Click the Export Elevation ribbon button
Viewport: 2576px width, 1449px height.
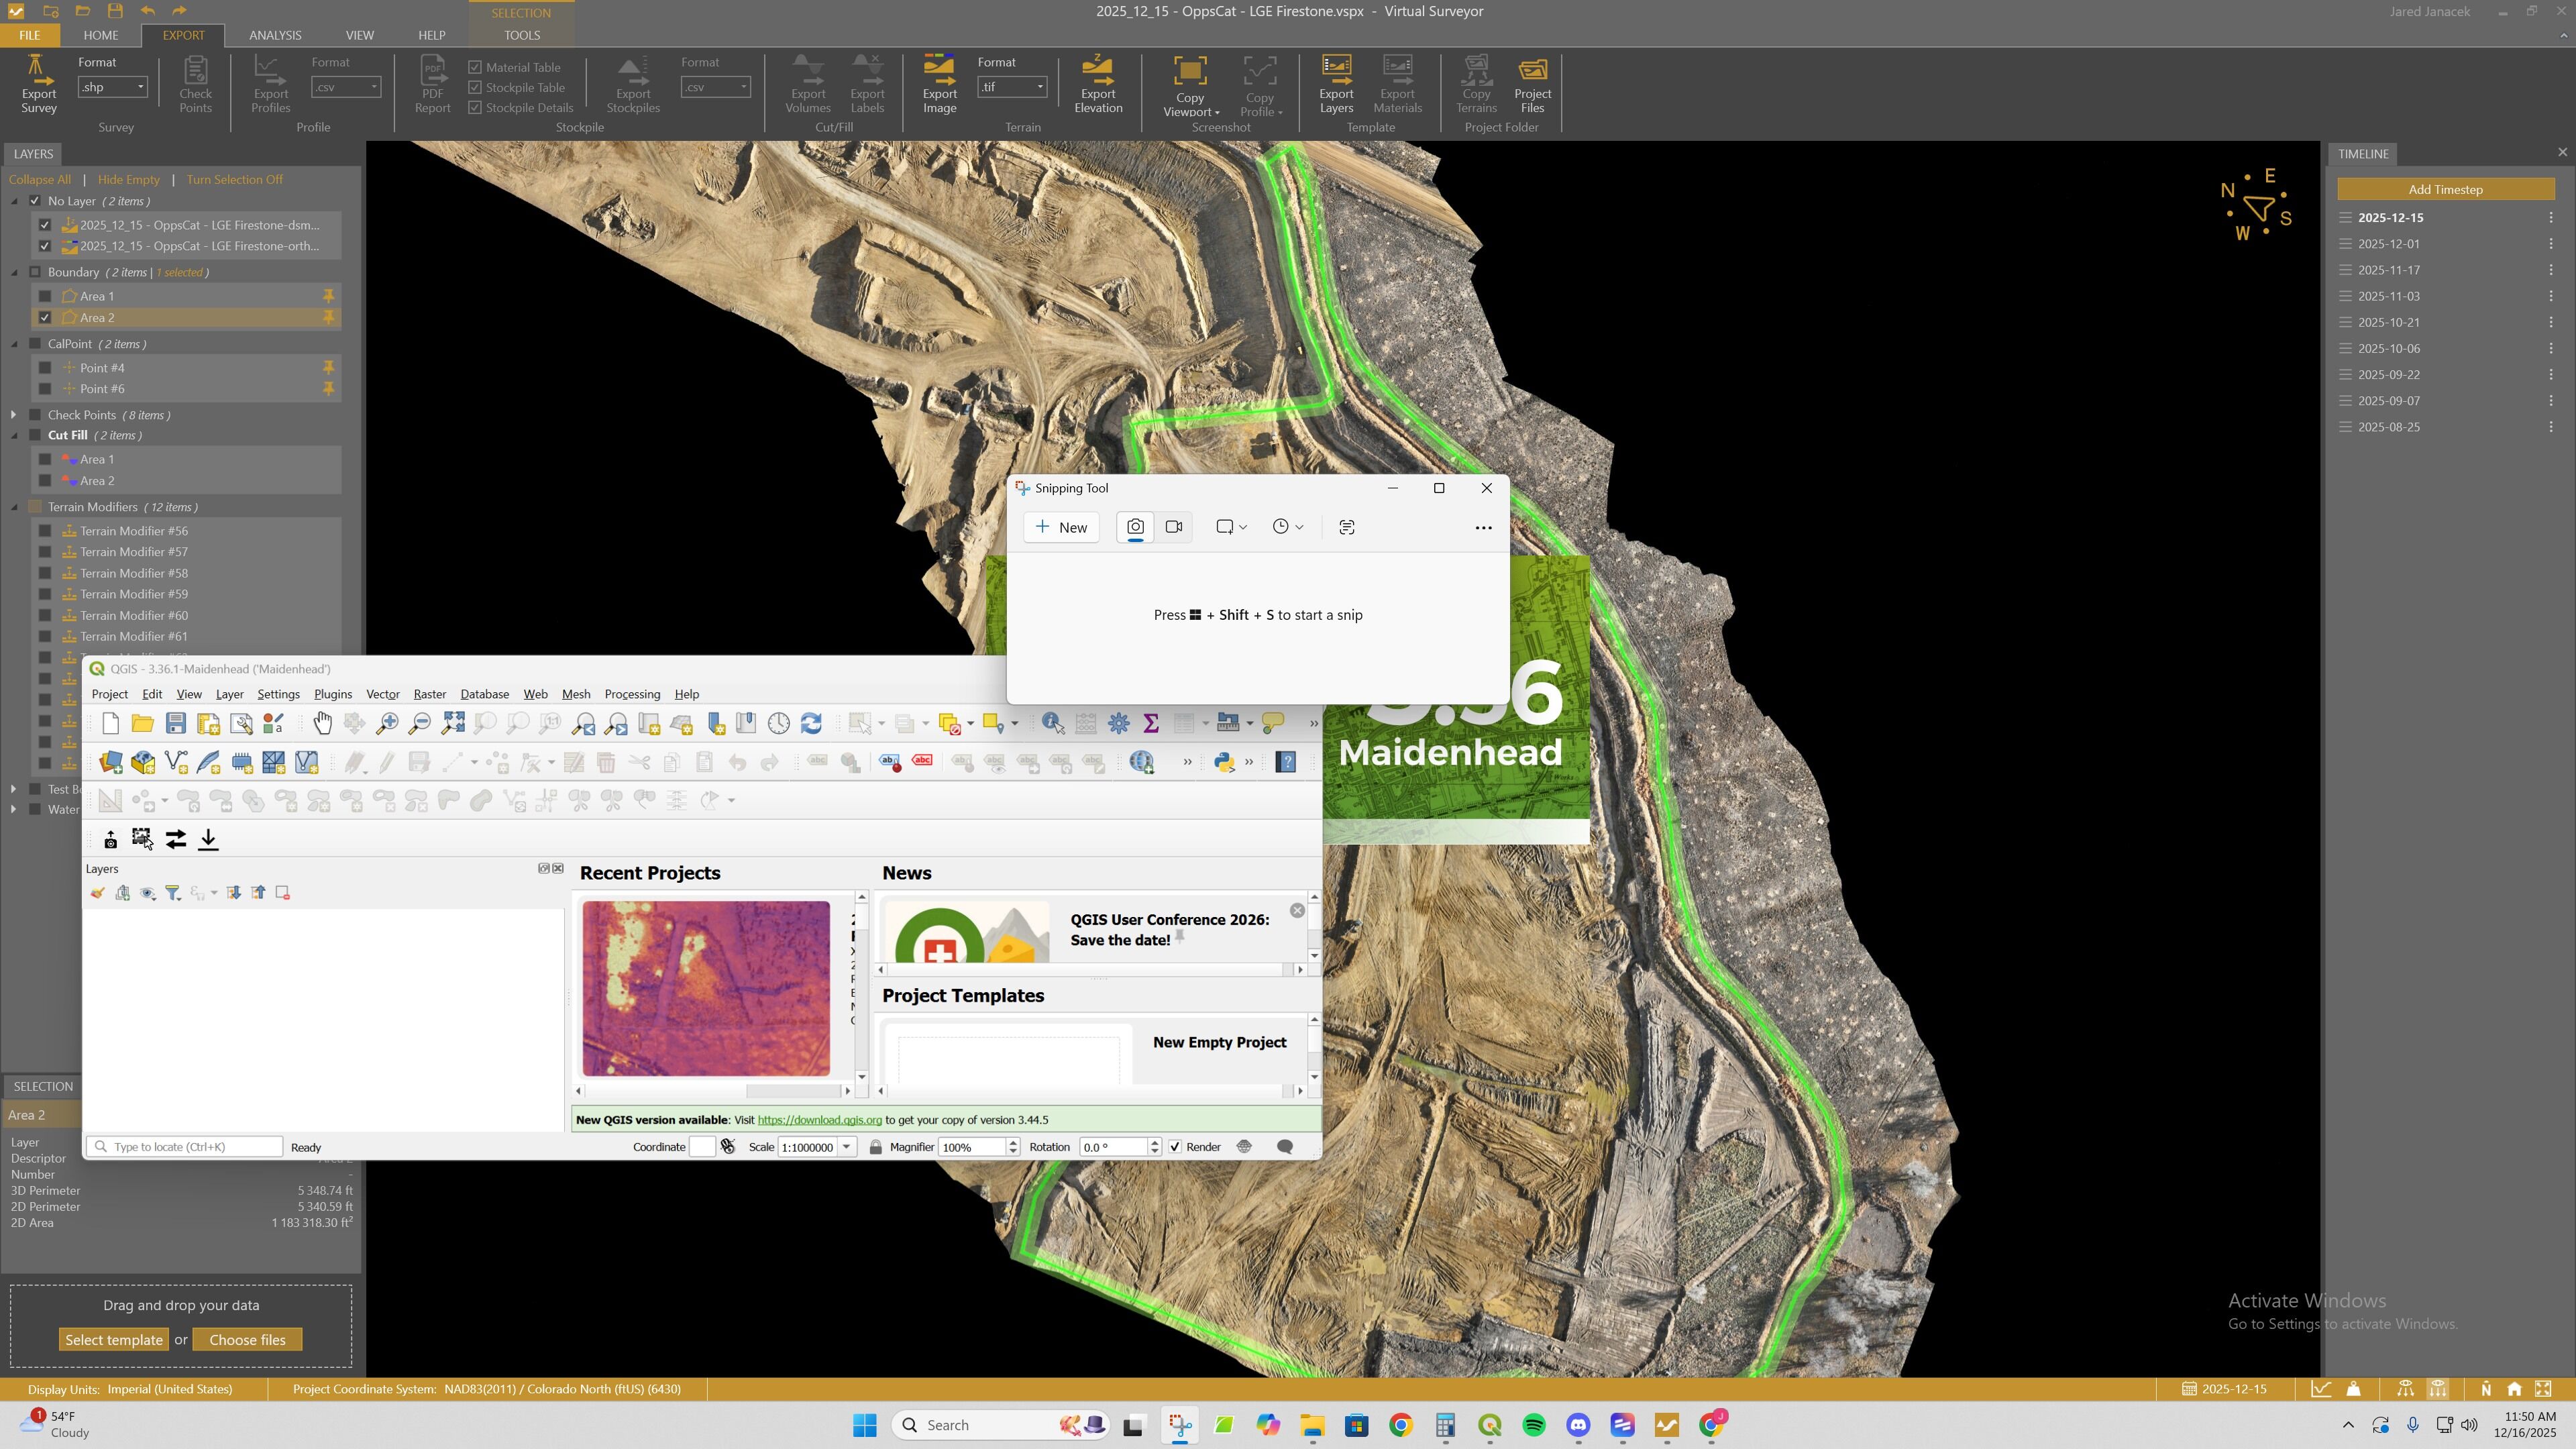point(1098,84)
